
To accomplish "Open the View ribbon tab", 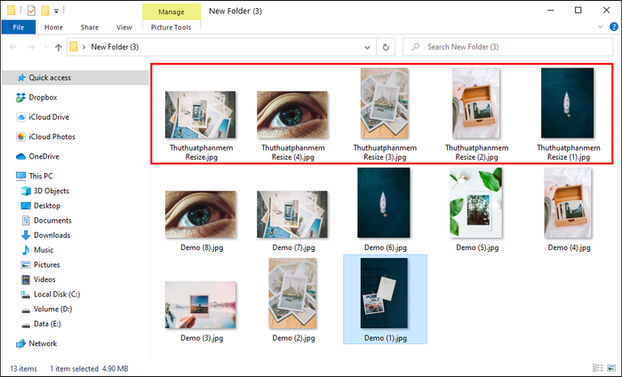I will pos(124,27).
